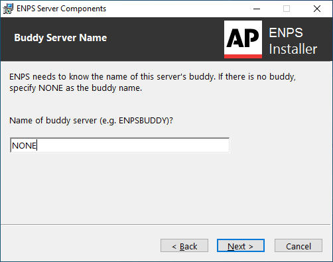This screenshot has height=262, width=333.
Task: Close the ENPS Server Components window
Action: 317,9
